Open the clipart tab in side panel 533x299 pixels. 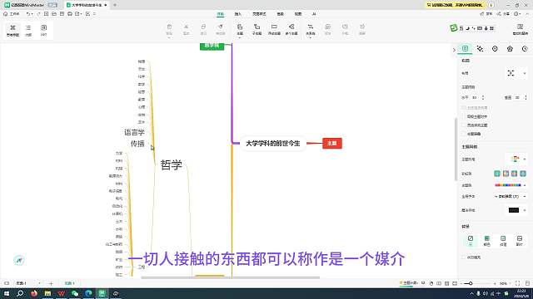coord(510,49)
